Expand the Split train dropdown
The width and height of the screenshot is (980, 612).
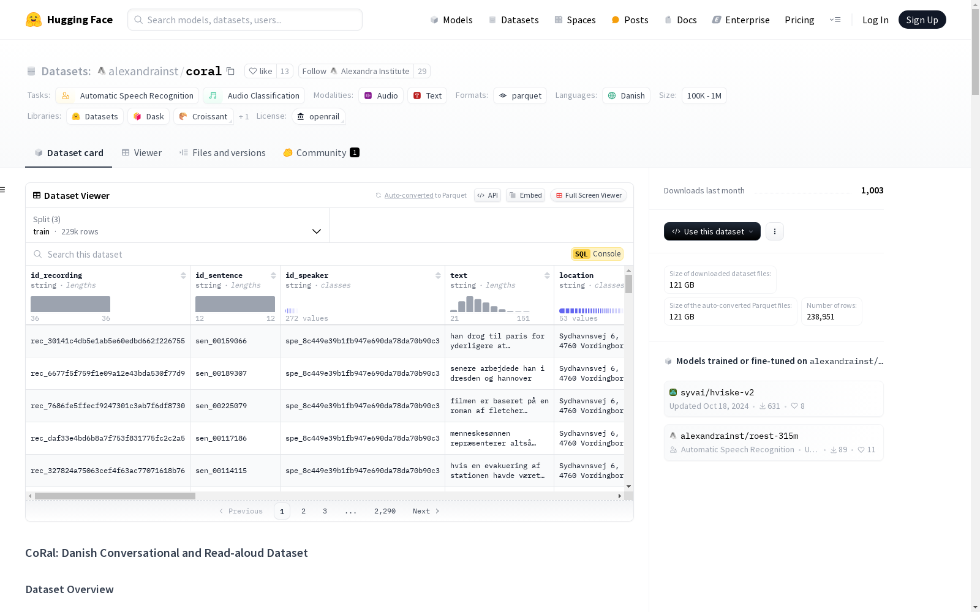(x=178, y=225)
